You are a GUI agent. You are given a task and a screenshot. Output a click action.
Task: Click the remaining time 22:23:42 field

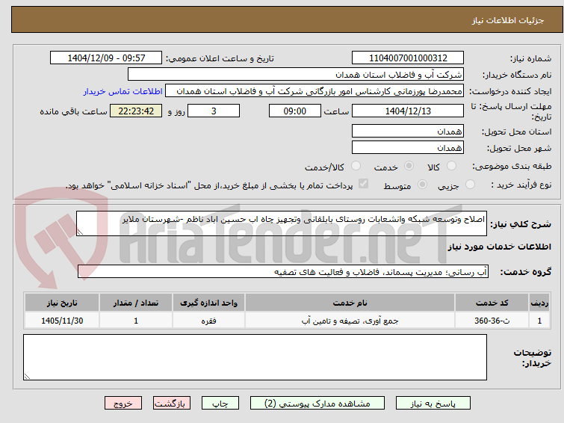tap(136, 111)
